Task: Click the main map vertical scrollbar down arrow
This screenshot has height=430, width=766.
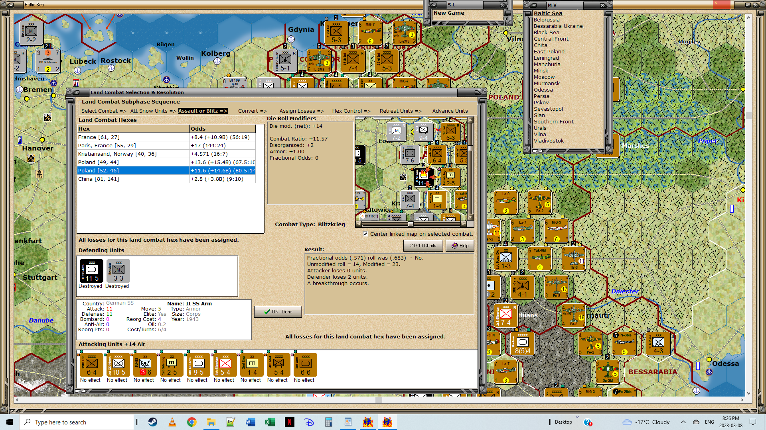Action: coord(748,393)
